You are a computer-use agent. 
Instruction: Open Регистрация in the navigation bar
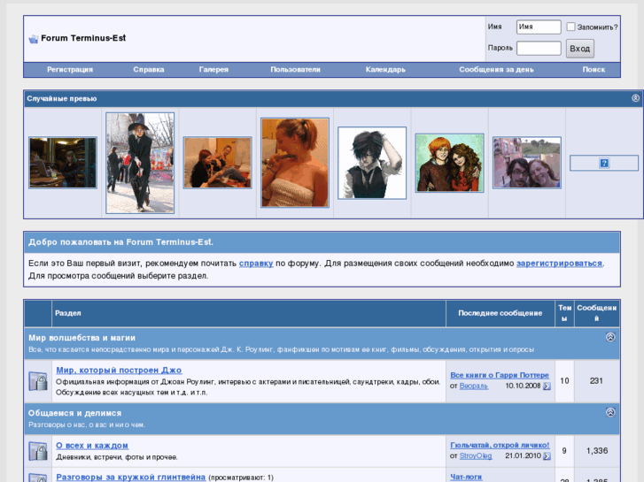pyautogui.click(x=70, y=70)
